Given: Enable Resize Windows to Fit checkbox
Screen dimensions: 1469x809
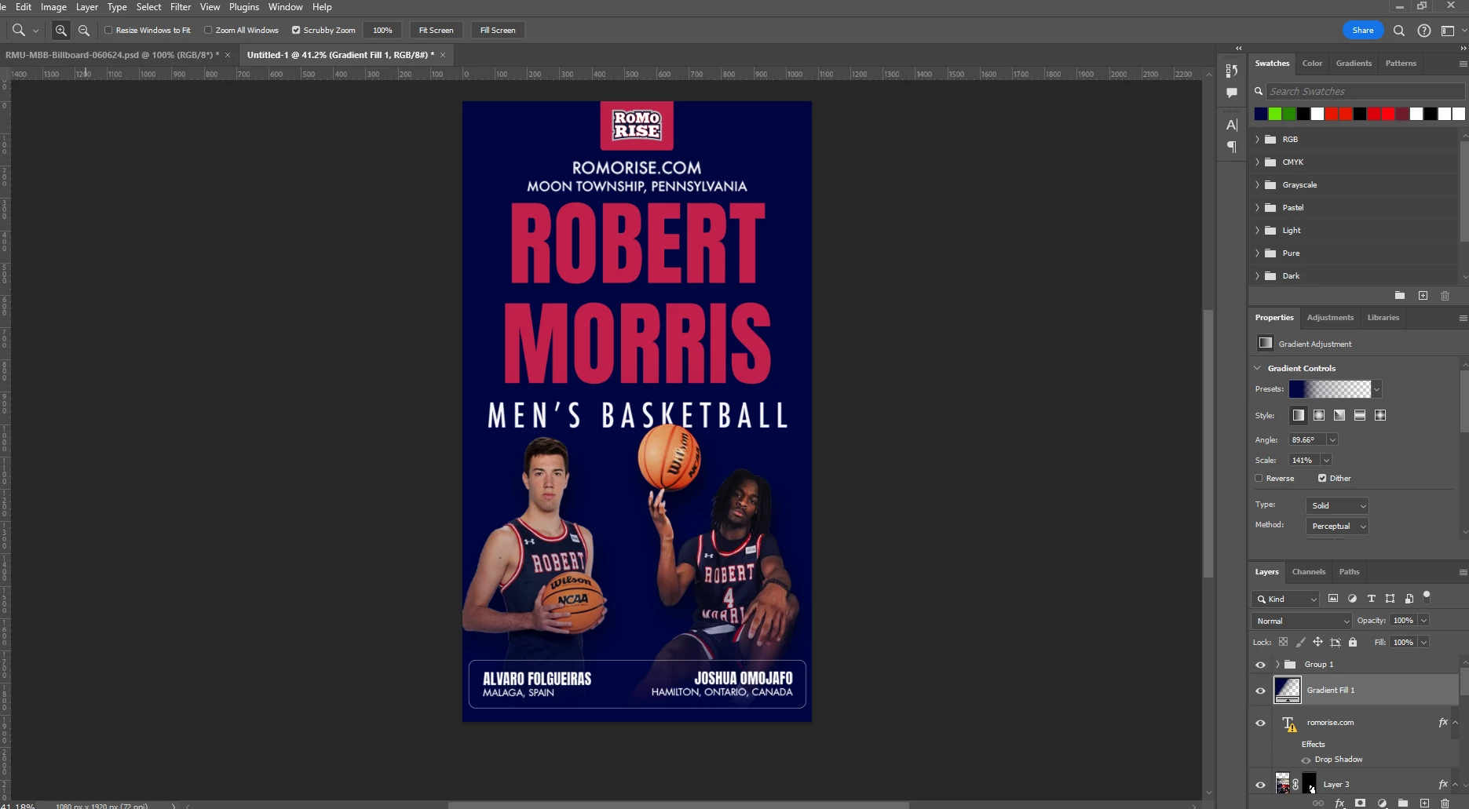Looking at the screenshot, I should pyautogui.click(x=108, y=31).
